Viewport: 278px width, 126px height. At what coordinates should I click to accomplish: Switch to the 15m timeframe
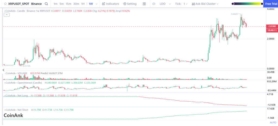pos(68,4)
